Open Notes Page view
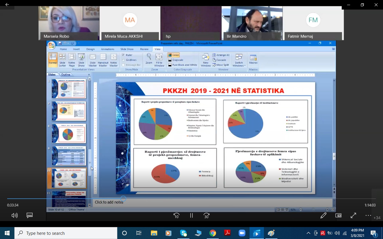This screenshot has width=383, height=239. [72, 60]
